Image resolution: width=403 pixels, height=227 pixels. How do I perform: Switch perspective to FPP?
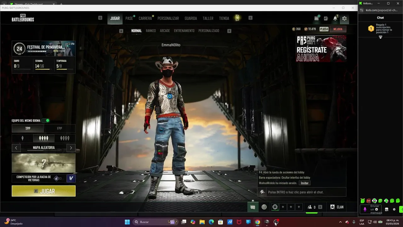[60, 128]
